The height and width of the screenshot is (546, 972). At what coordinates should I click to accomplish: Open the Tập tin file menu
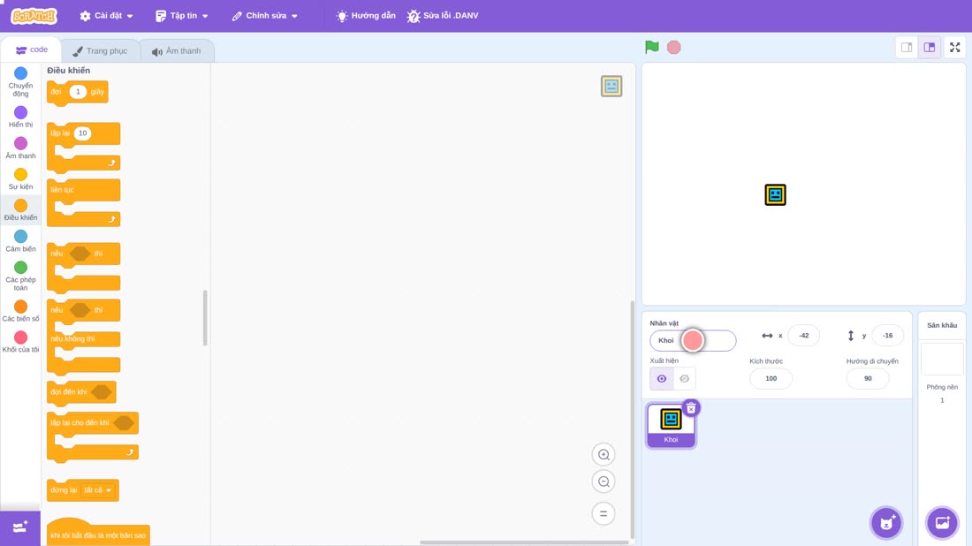182,16
